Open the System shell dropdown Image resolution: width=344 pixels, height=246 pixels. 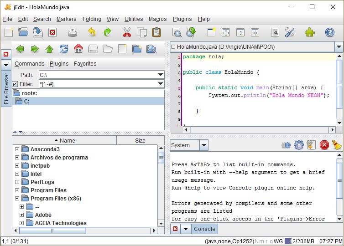click(204, 145)
